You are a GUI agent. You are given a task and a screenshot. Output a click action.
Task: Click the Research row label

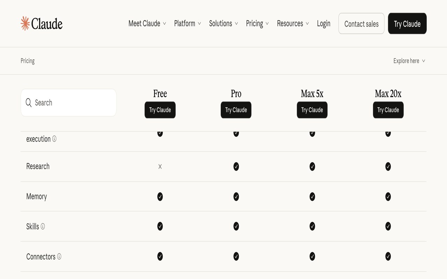(38, 166)
